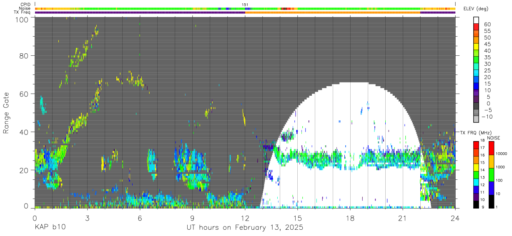
Task: Click the '100' range gate tick label
Action: (22, 19)
